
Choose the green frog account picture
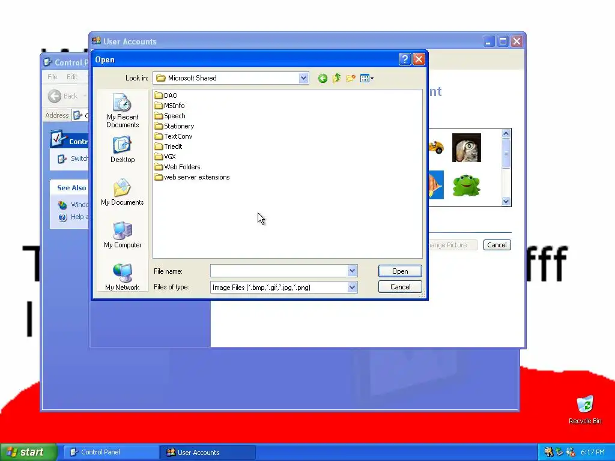(x=466, y=185)
